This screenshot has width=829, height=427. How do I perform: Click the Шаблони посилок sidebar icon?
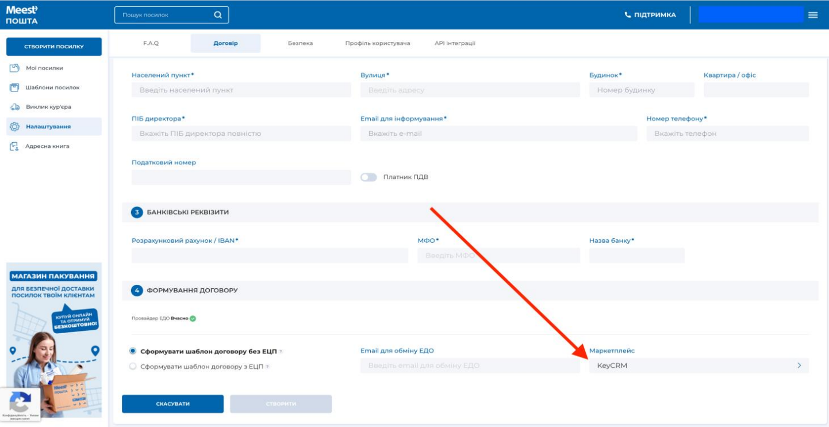click(x=15, y=88)
